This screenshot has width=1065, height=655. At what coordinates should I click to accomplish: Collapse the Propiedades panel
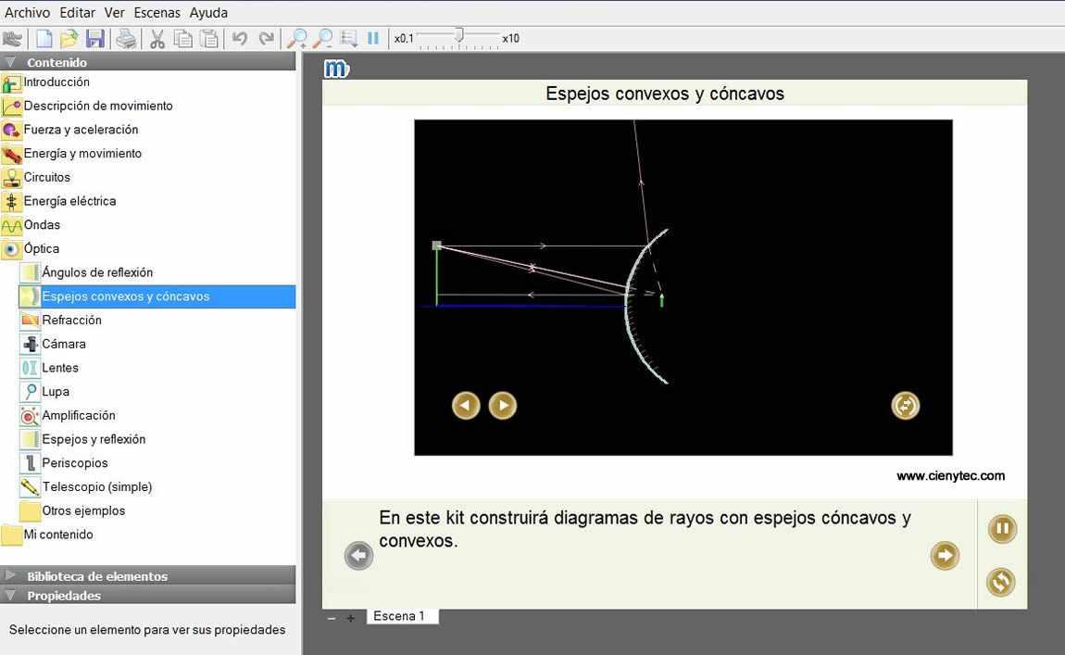click(10, 596)
